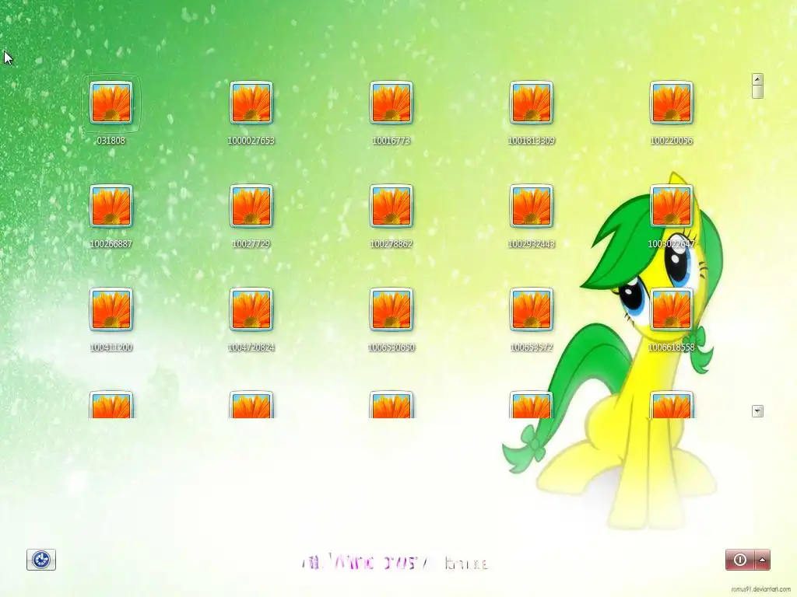
Task: Click the red Shut down power button
Action: (740, 560)
